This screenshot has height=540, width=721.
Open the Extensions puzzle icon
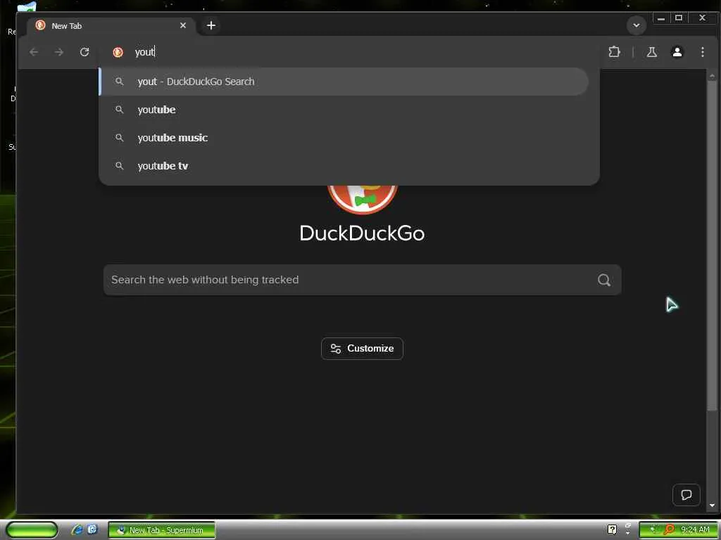614,52
